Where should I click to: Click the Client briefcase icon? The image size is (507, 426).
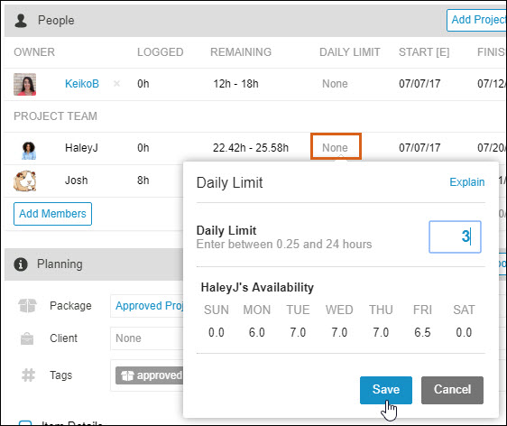[x=27, y=338]
